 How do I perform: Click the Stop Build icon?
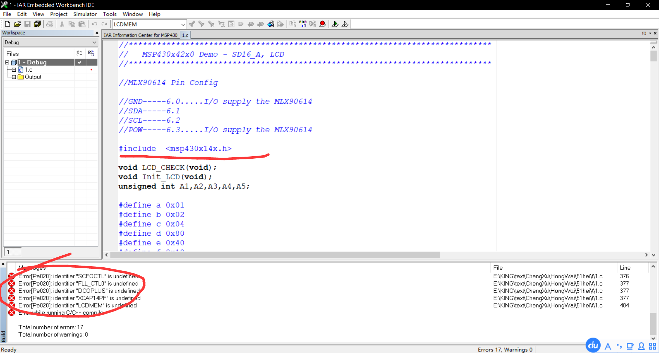coord(313,24)
